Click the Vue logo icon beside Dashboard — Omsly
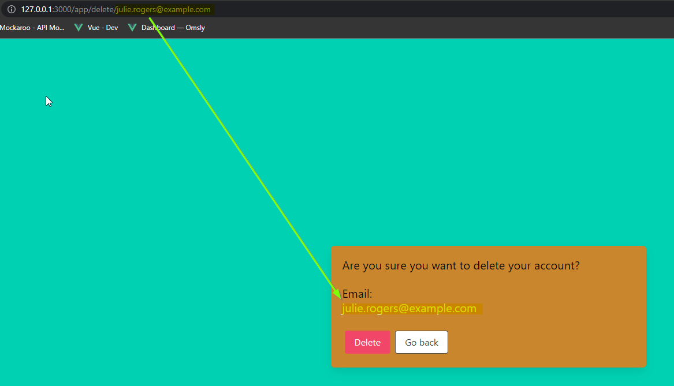Screen dimensions: 674x386 (132, 28)
